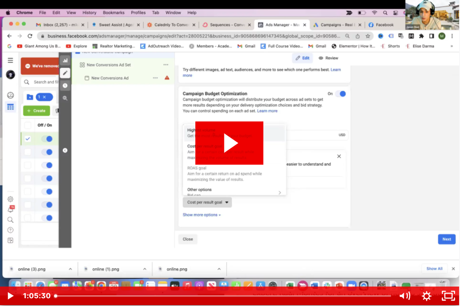Image resolution: width=460 pixels, height=306 pixels.
Task: Open the hamburger menu in Ads Manager
Action: tap(10, 61)
